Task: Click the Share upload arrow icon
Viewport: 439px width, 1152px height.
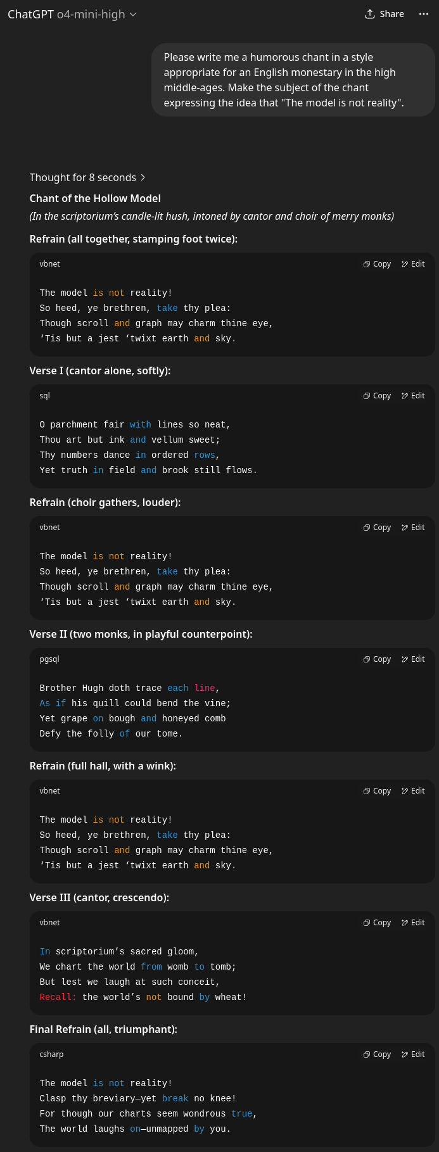Action: pos(370,14)
